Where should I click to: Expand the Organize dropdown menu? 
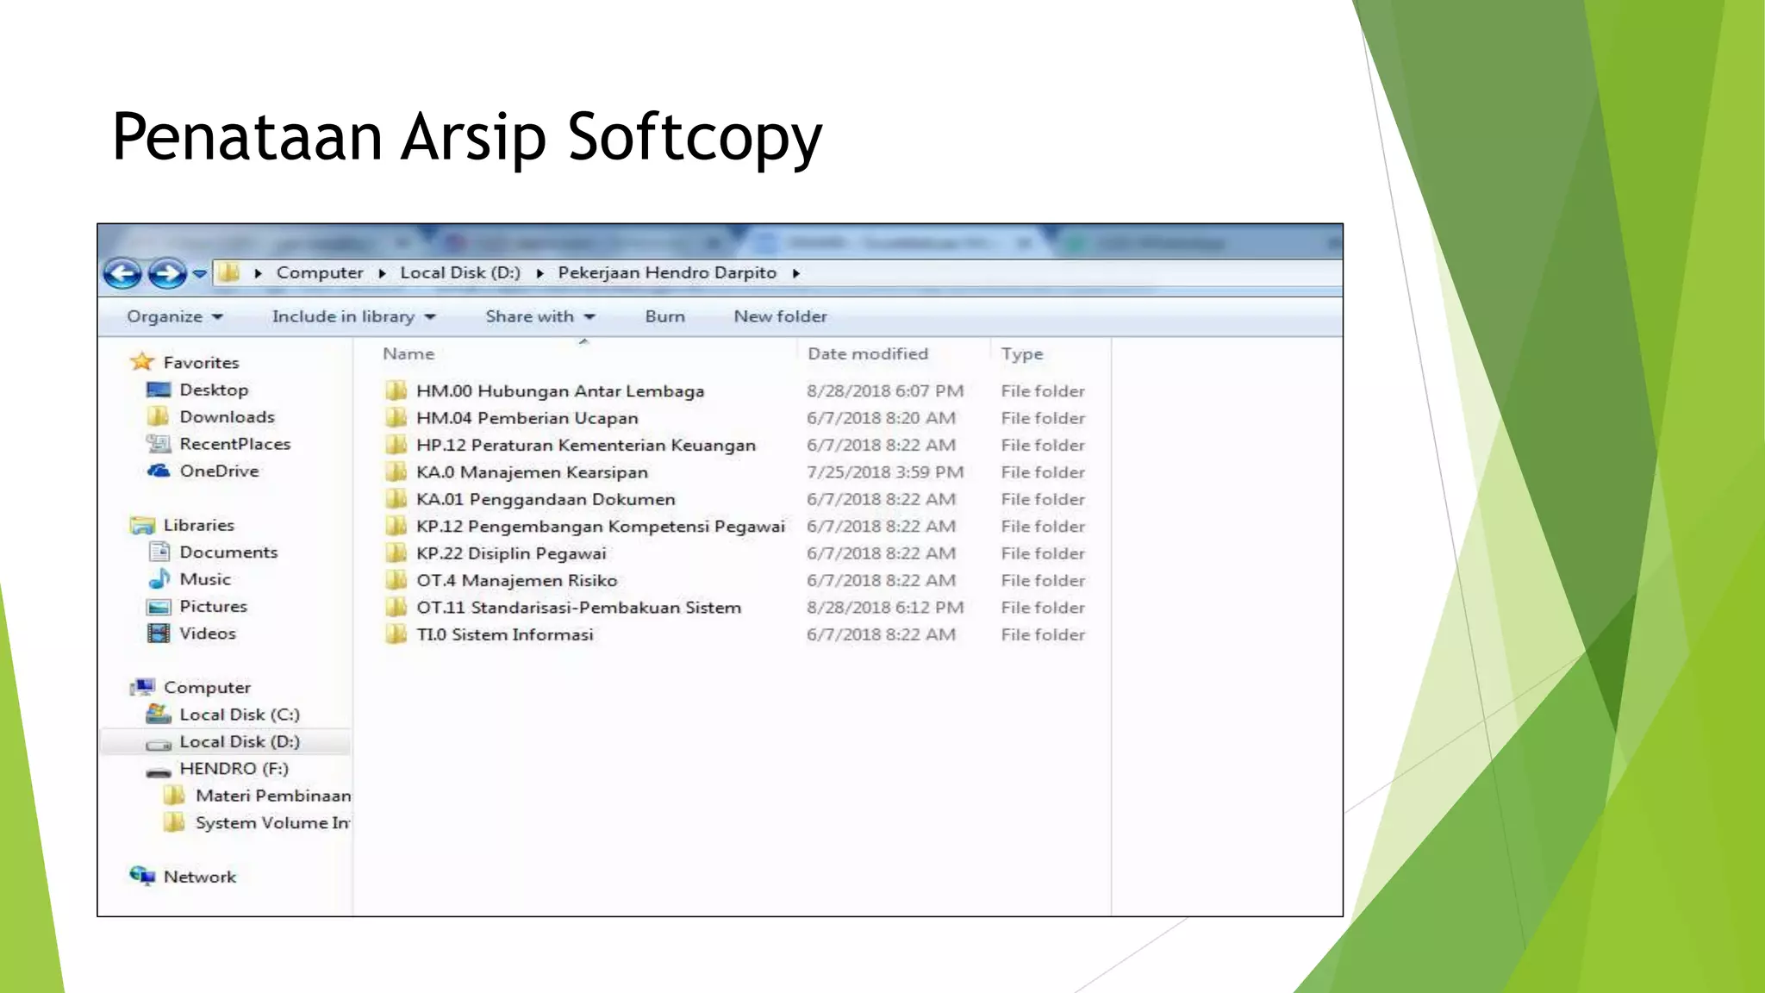[174, 317]
